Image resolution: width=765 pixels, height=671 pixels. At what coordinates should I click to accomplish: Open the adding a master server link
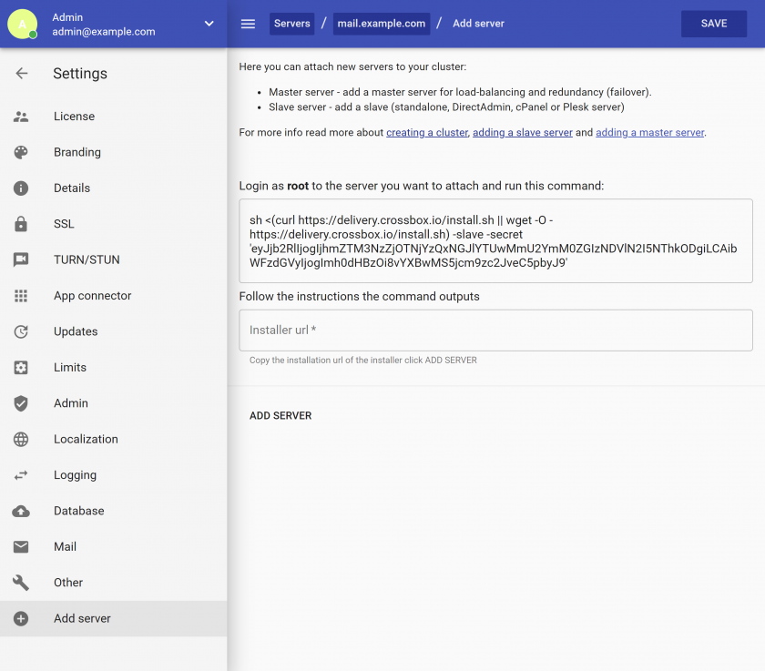click(650, 133)
